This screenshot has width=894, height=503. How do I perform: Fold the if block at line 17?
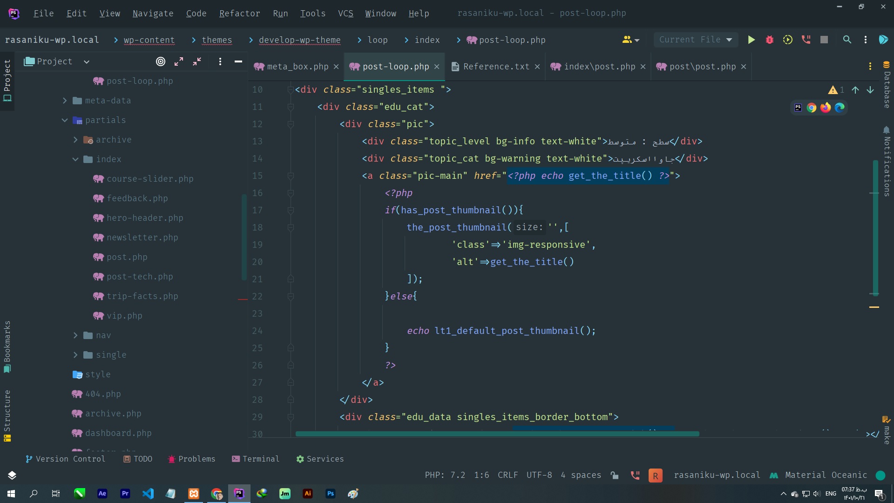pyautogui.click(x=291, y=211)
